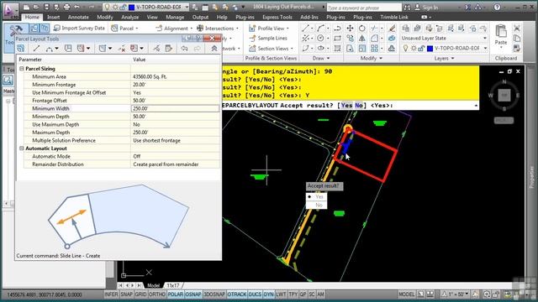538x302 pixels.
Task: Select the Hatch tool in the Draw panel
Action: click(x=338, y=49)
